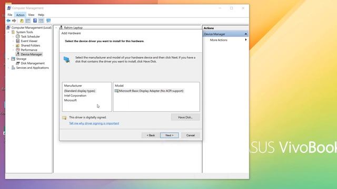
Task: Click the digitally signed certificate icon
Action: (64, 118)
